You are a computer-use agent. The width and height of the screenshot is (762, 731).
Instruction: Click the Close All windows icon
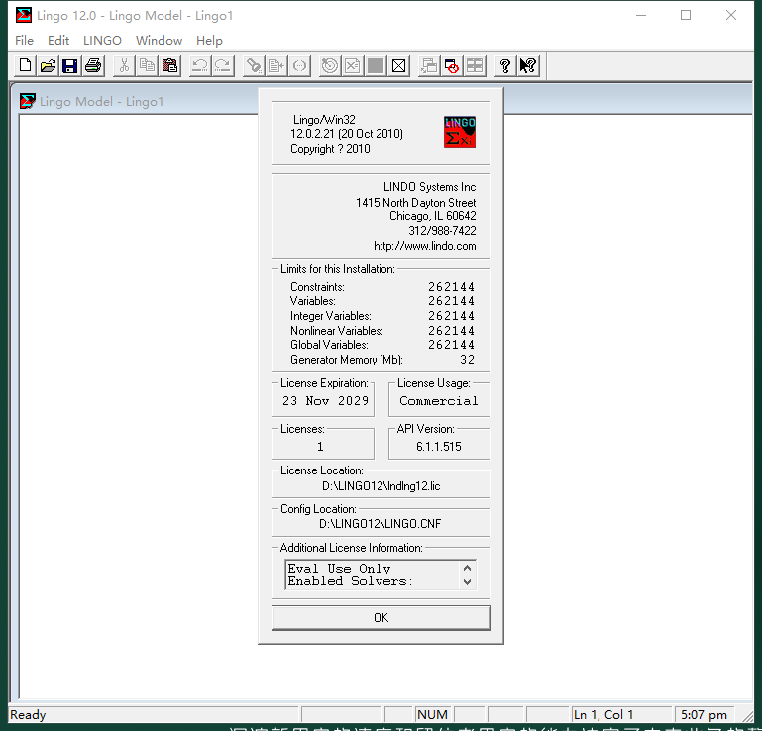(452, 65)
